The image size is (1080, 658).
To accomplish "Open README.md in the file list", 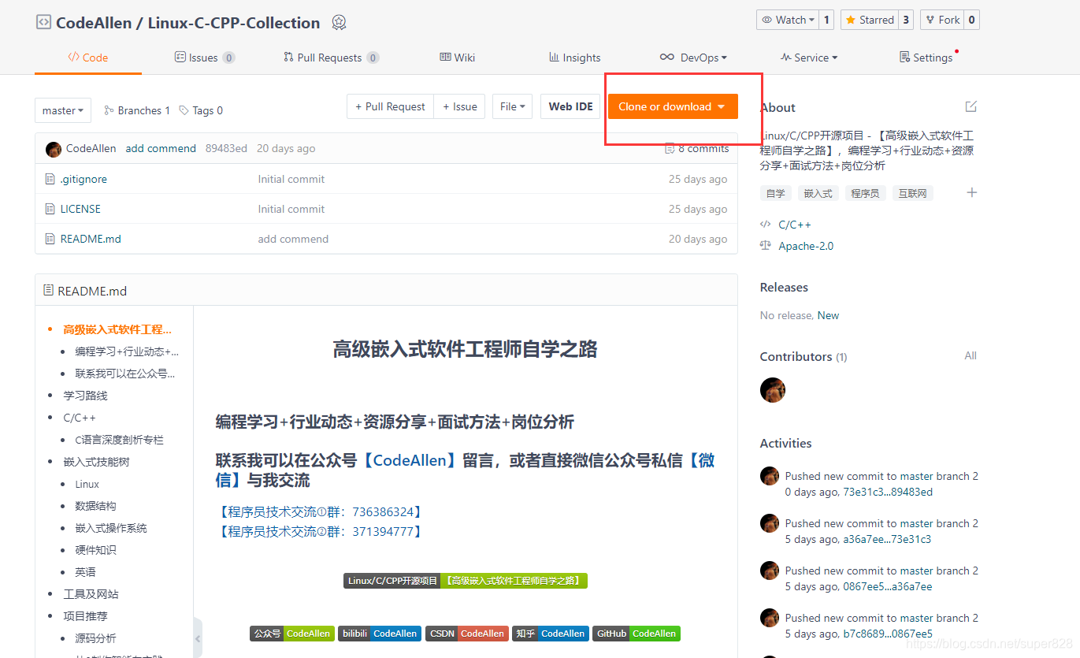I will click(91, 239).
